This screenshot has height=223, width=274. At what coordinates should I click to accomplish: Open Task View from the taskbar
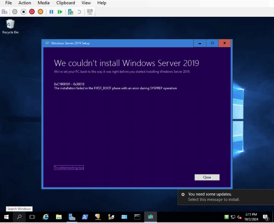click(x=32, y=217)
